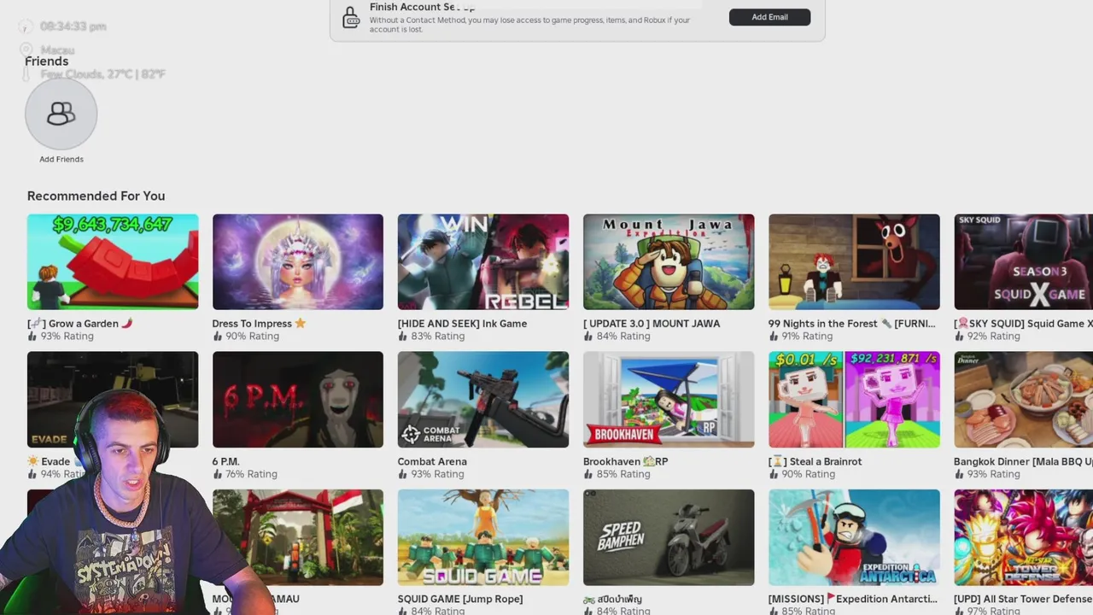Click '[MISSIONS] Expedition Antarcti...' title text
1093x615 pixels.
point(853,599)
